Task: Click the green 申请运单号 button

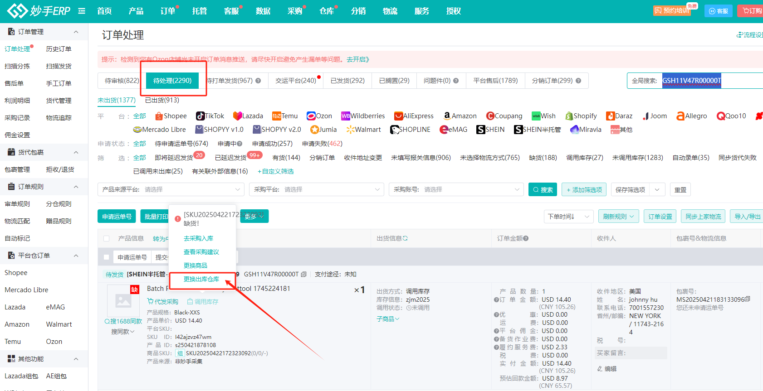Action: click(117, 217)
